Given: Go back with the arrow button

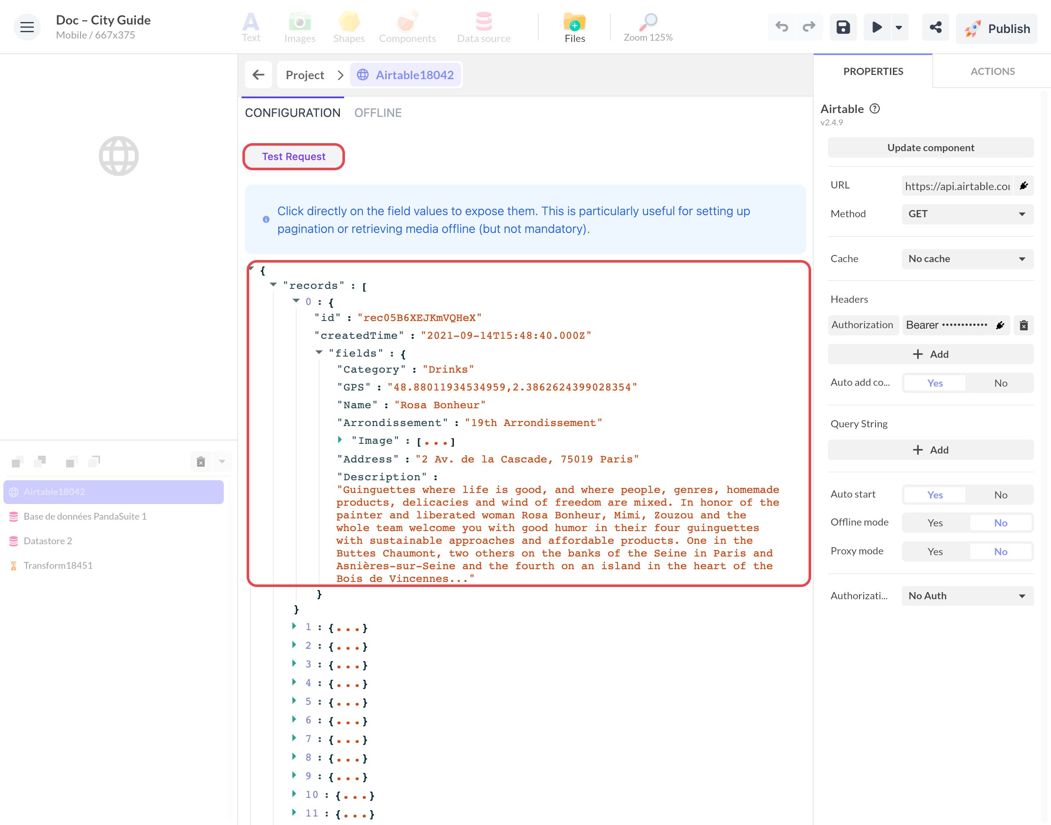Looking at the screenshot, I should click(x=259, y=75).
